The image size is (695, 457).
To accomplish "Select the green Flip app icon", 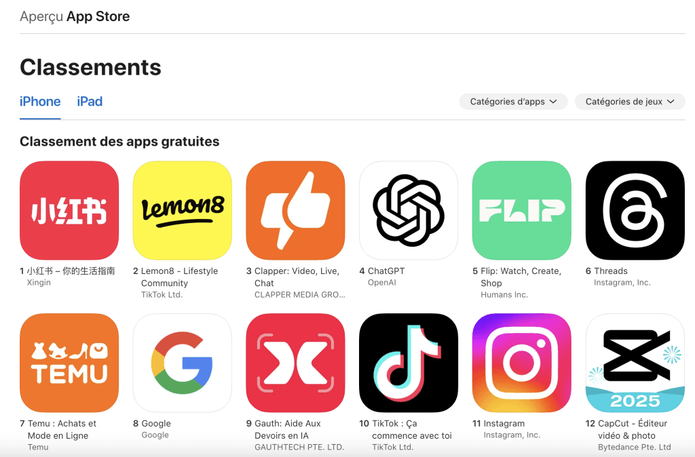I will 522,210.
